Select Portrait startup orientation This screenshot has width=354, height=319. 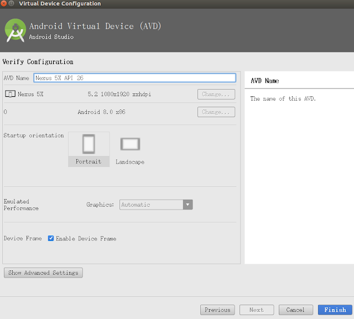coord(88,149)
